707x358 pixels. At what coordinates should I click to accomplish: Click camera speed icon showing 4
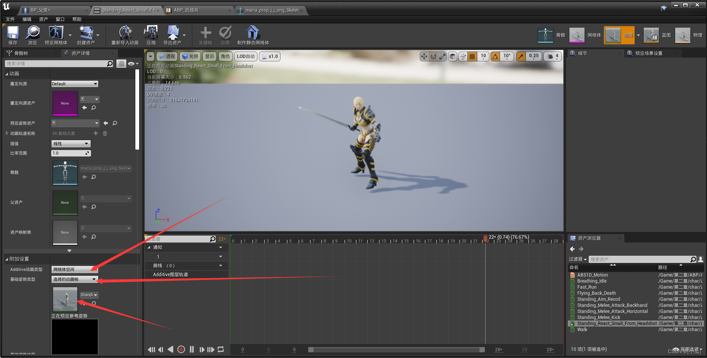(x=553, y=56)
